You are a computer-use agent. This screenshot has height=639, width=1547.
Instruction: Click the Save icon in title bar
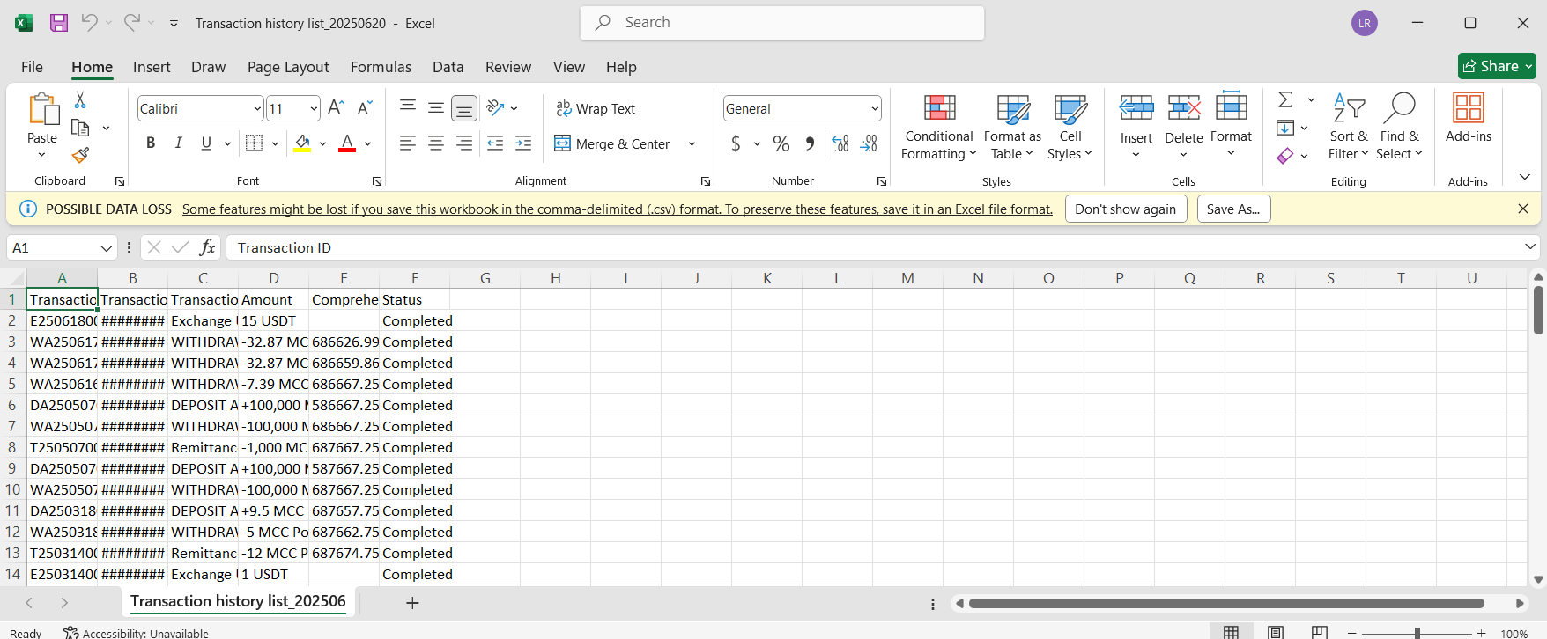59,23
